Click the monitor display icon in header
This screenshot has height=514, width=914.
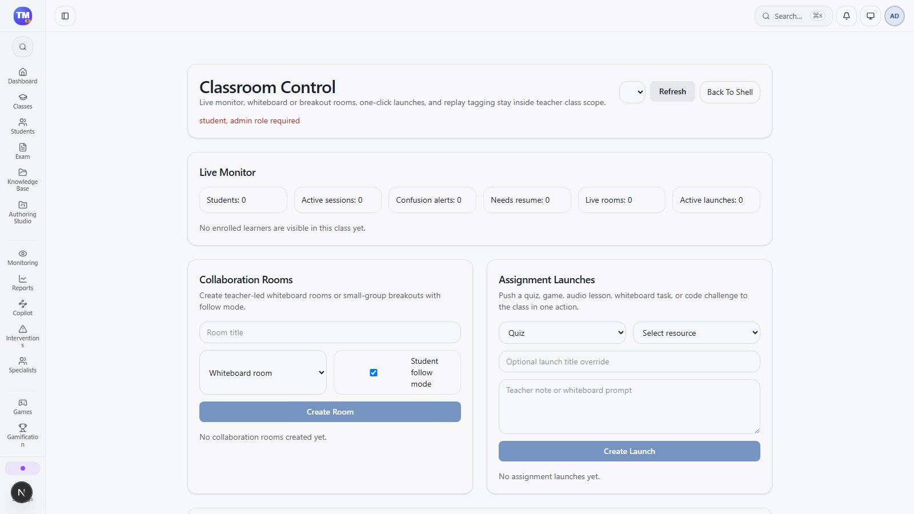point(871,16)
